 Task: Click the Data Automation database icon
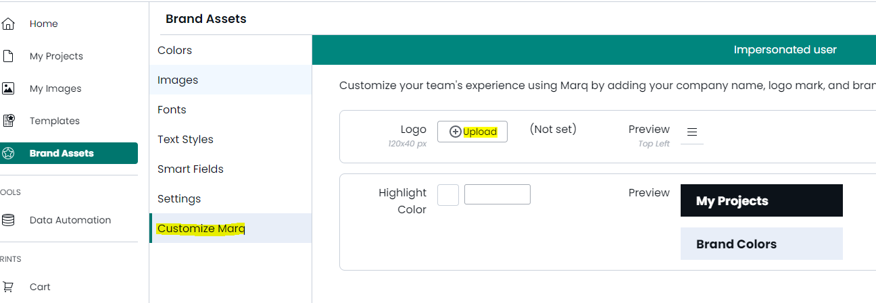(x=8, y=220)
